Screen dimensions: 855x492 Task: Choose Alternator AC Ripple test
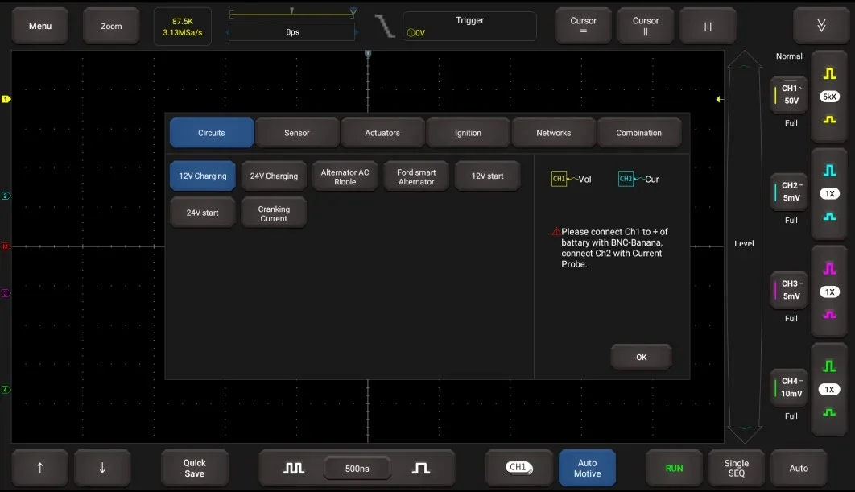click(345, 176)
